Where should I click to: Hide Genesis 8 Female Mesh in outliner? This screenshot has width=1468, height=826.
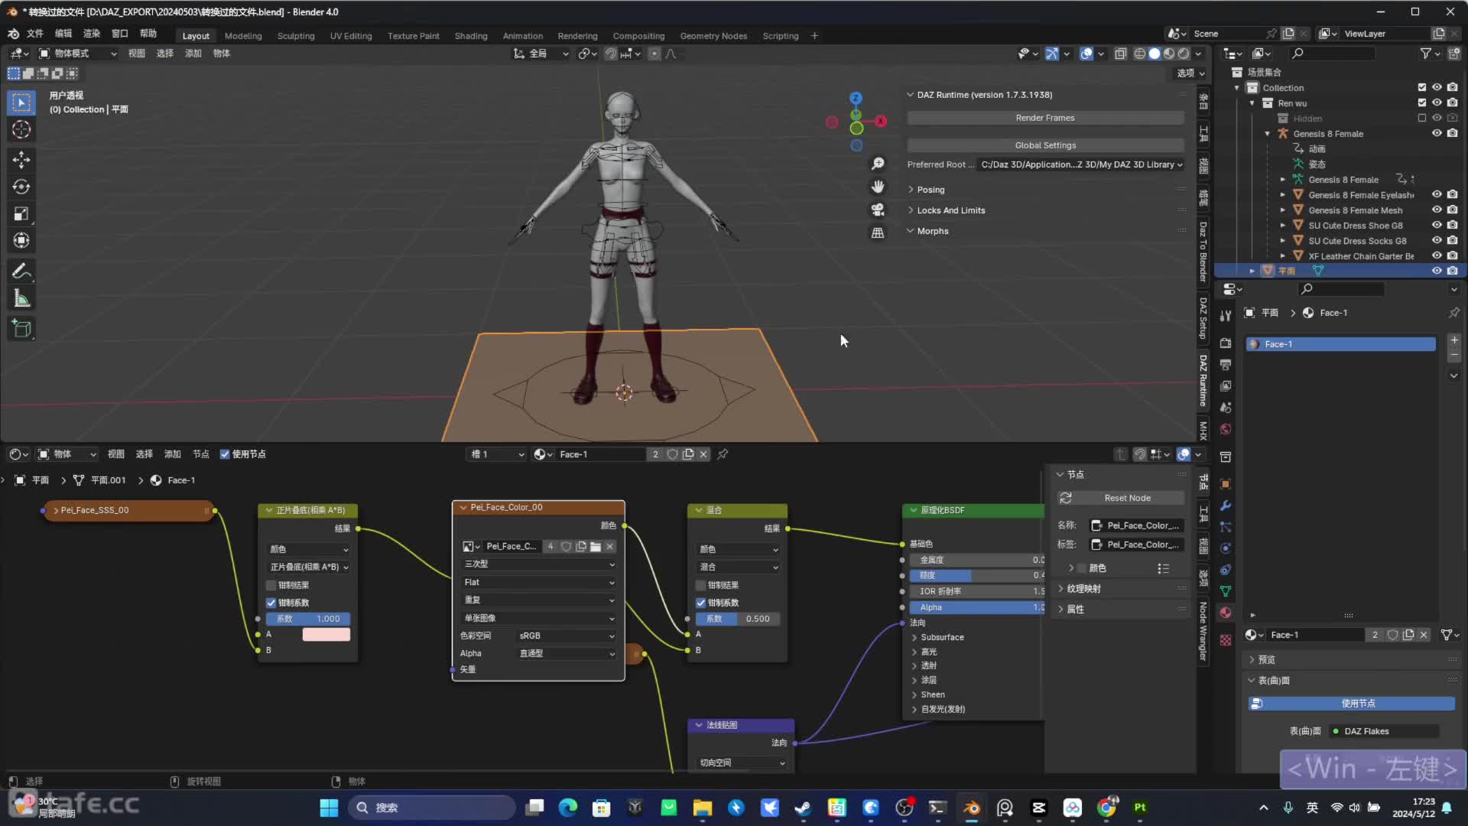pos(1437,210)
